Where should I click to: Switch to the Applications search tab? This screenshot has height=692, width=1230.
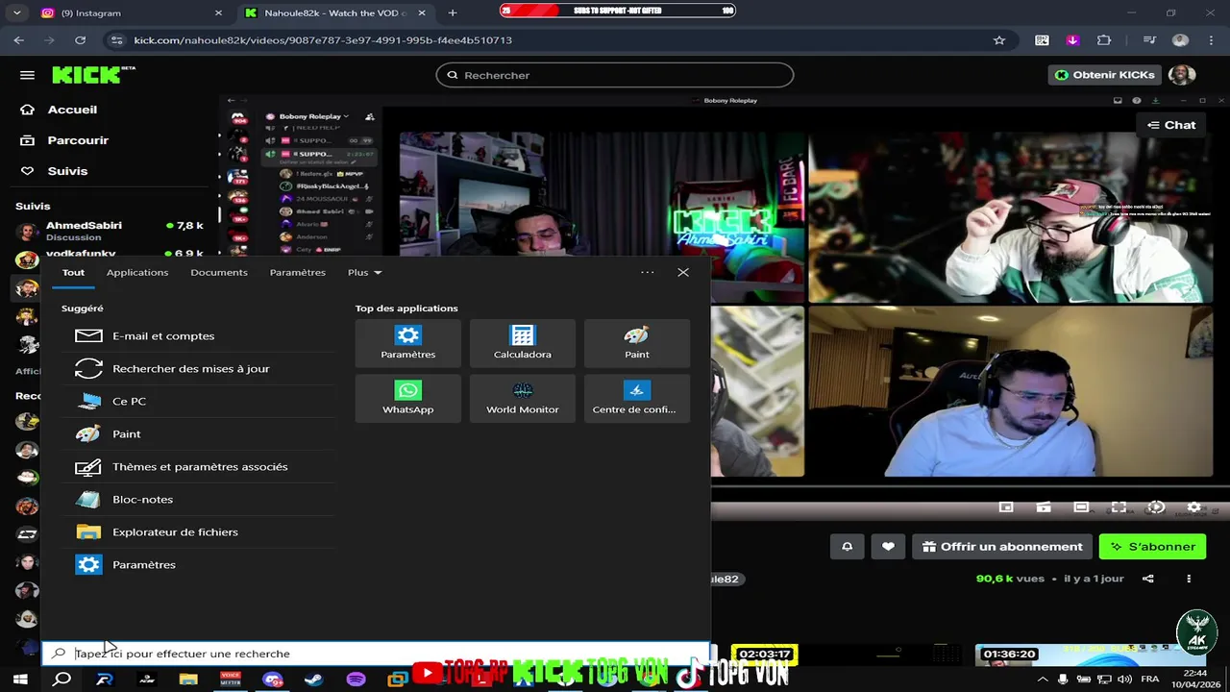coord(137,272)
